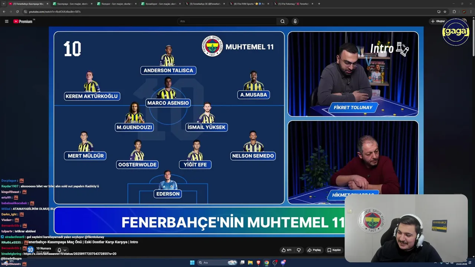Open Google Chrome from the taskbar

pos(266,263)
